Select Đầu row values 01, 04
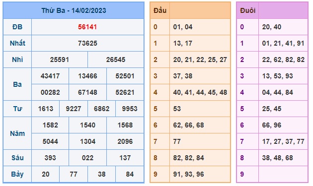 pos(183,27)
